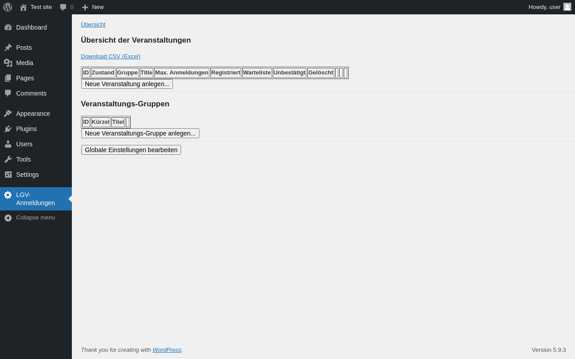Click Neue Veranstaltungs-Gruppe anlegen button
This screenshot has width=575, height=359.
(x=140, y=133)
